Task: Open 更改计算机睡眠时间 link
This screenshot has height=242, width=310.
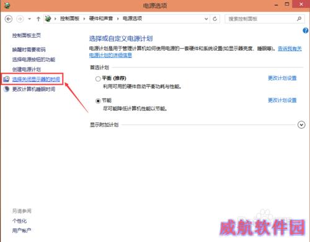Action: click(x=33, y=89)
